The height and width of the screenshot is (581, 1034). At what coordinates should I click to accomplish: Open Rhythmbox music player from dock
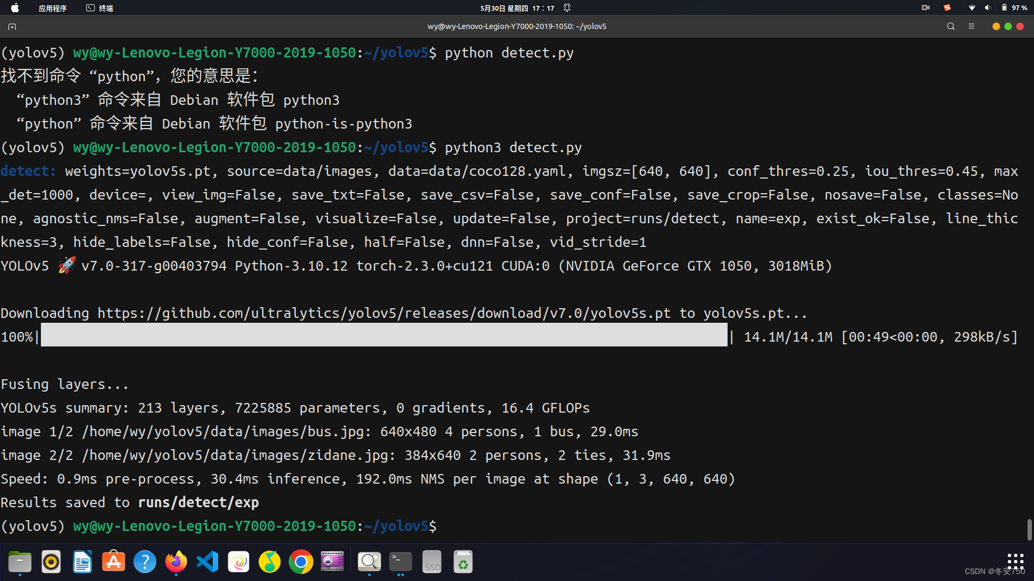click(51, 562)
